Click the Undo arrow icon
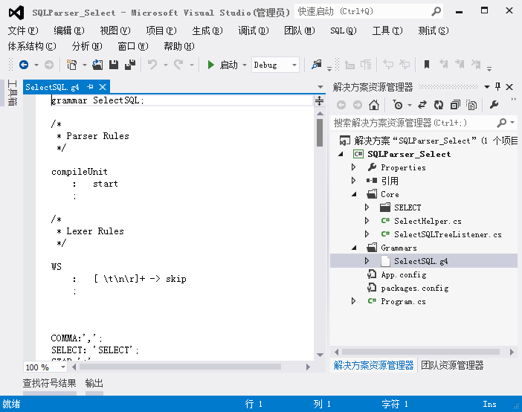 coord(152,64)
